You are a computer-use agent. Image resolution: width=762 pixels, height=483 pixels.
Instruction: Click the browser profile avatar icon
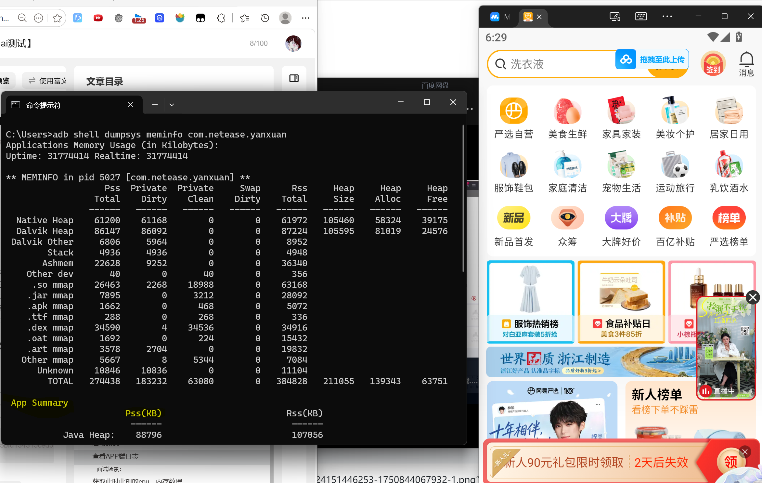(x=285, y=18)
